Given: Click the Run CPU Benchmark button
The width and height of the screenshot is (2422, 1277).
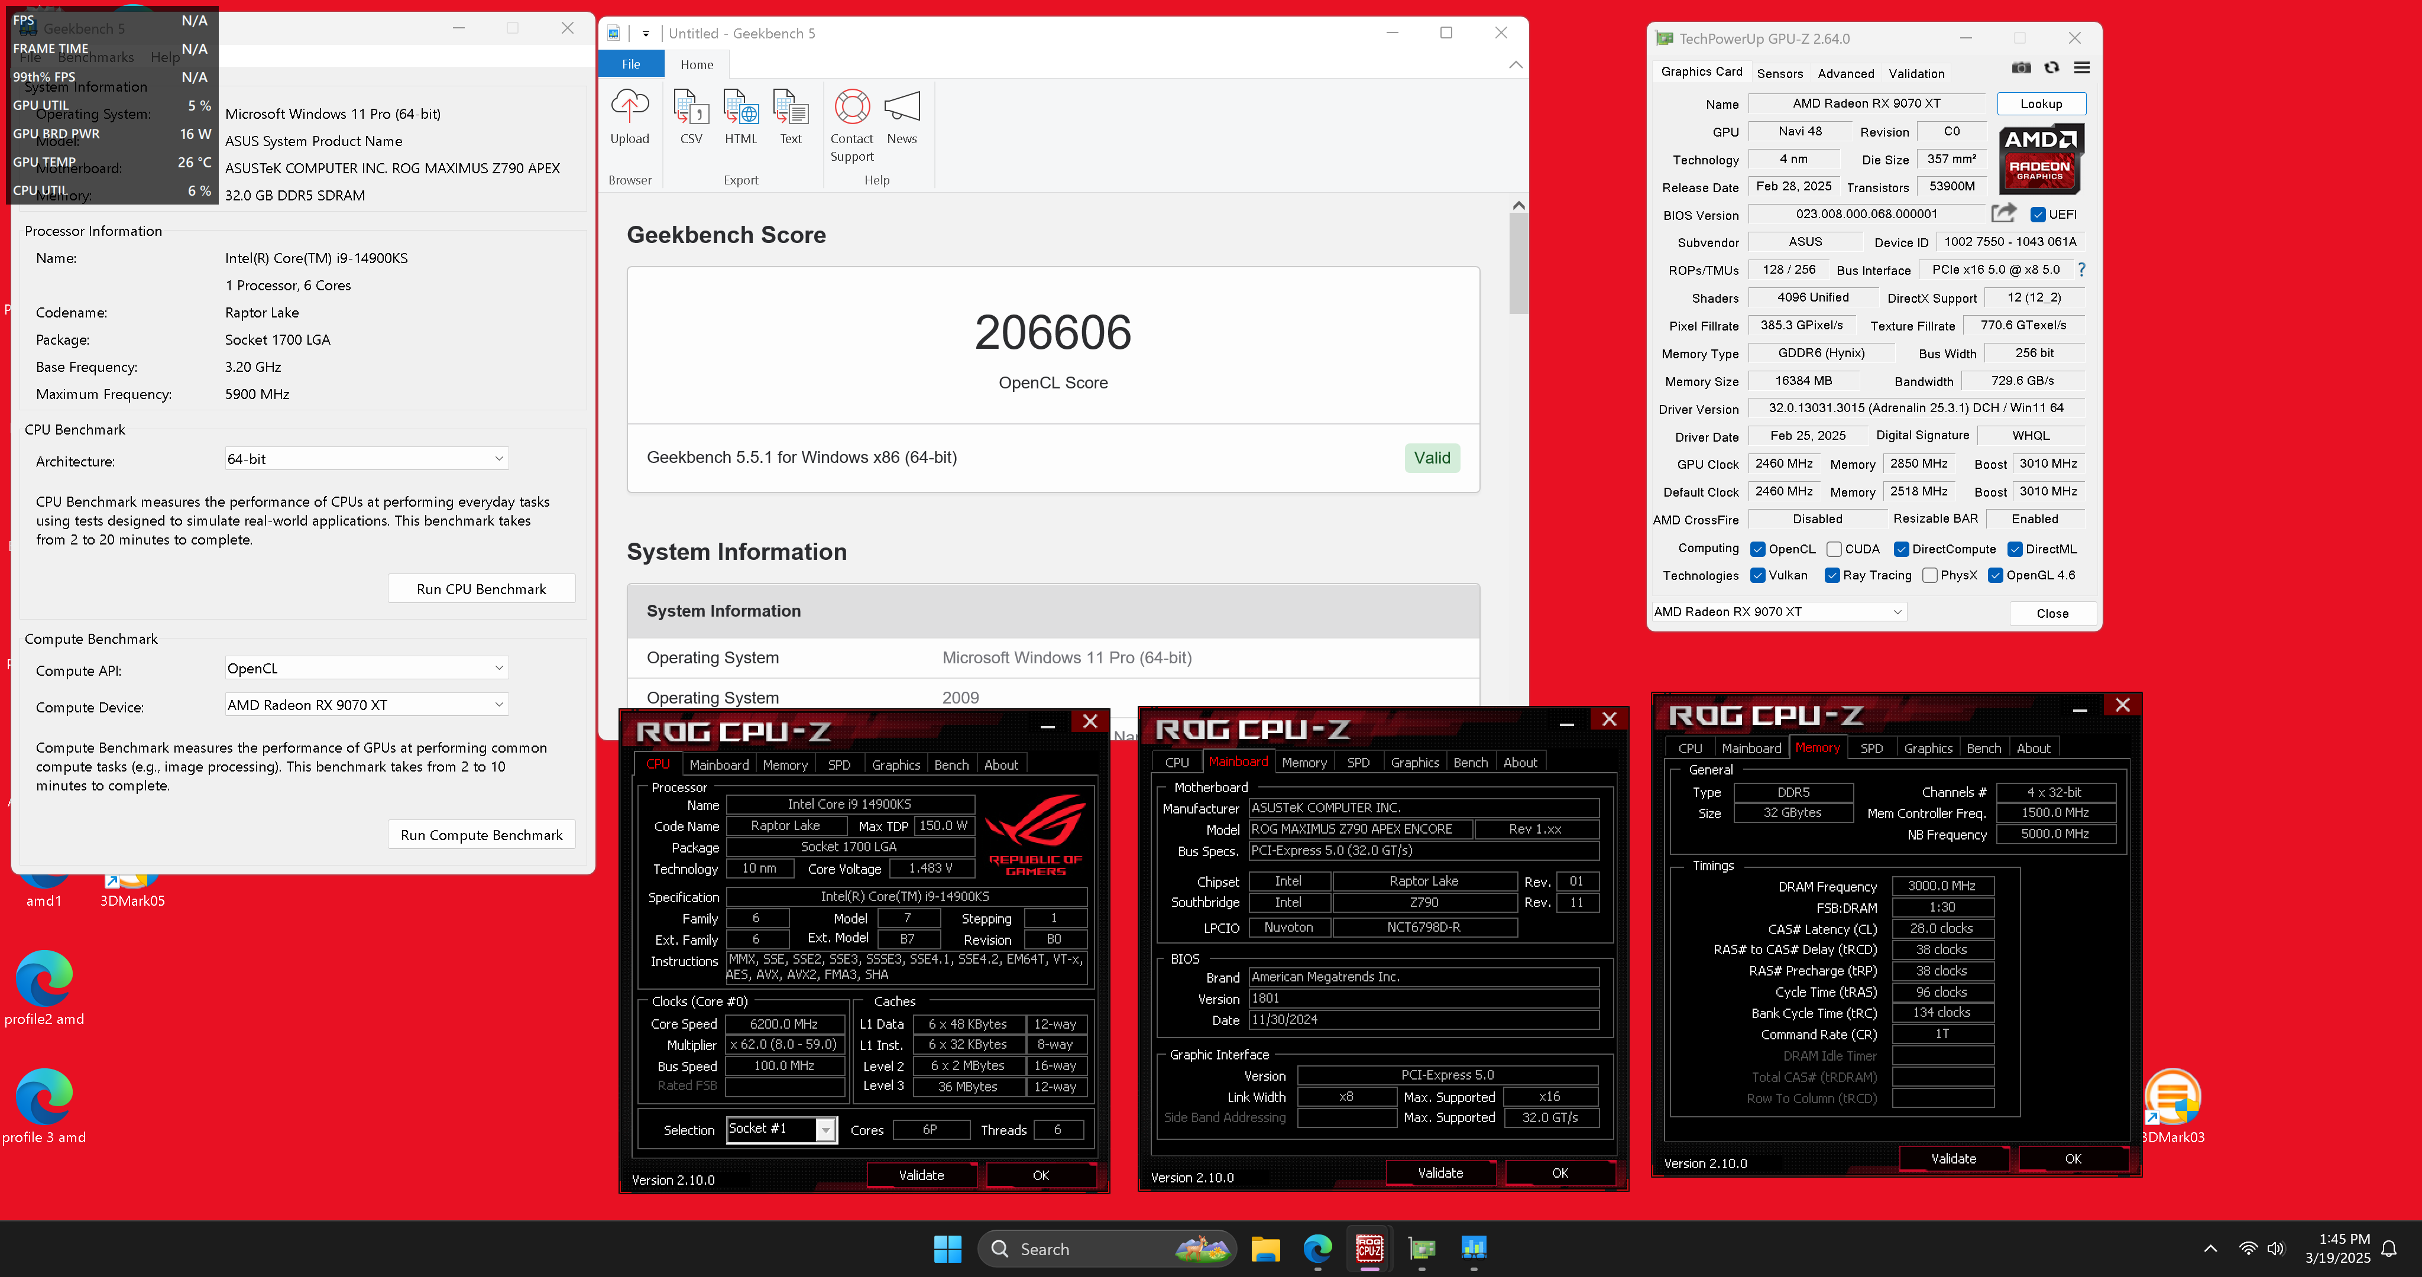Looking at the screenshot, I should coord(481,589).
